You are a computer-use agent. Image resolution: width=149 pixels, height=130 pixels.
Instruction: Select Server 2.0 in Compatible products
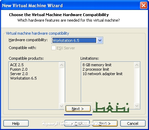coord(19,74)
